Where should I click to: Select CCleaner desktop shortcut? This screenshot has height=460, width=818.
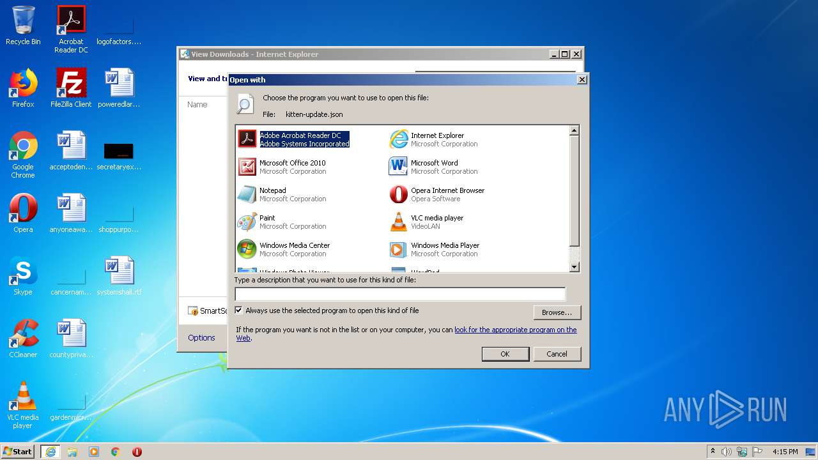point(23,339)
